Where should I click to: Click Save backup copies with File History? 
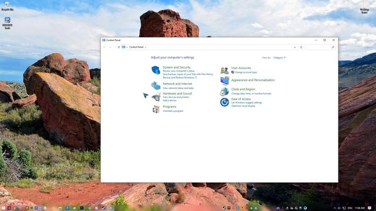[188, 74]
